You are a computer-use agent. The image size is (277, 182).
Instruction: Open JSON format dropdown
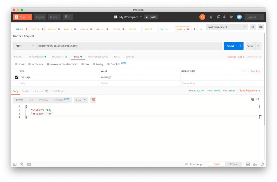click(x=81, y=100)
